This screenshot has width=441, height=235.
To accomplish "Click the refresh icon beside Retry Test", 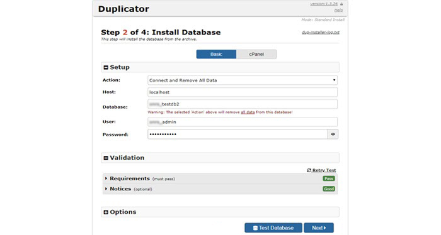I will [x=309, y=170].
